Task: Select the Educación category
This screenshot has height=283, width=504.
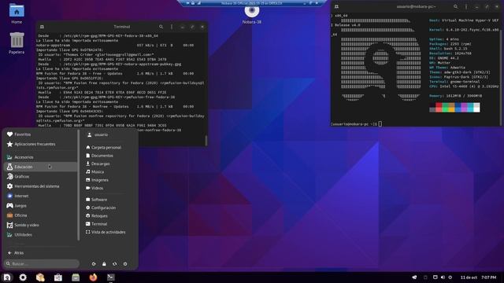Action: point(40,167)
